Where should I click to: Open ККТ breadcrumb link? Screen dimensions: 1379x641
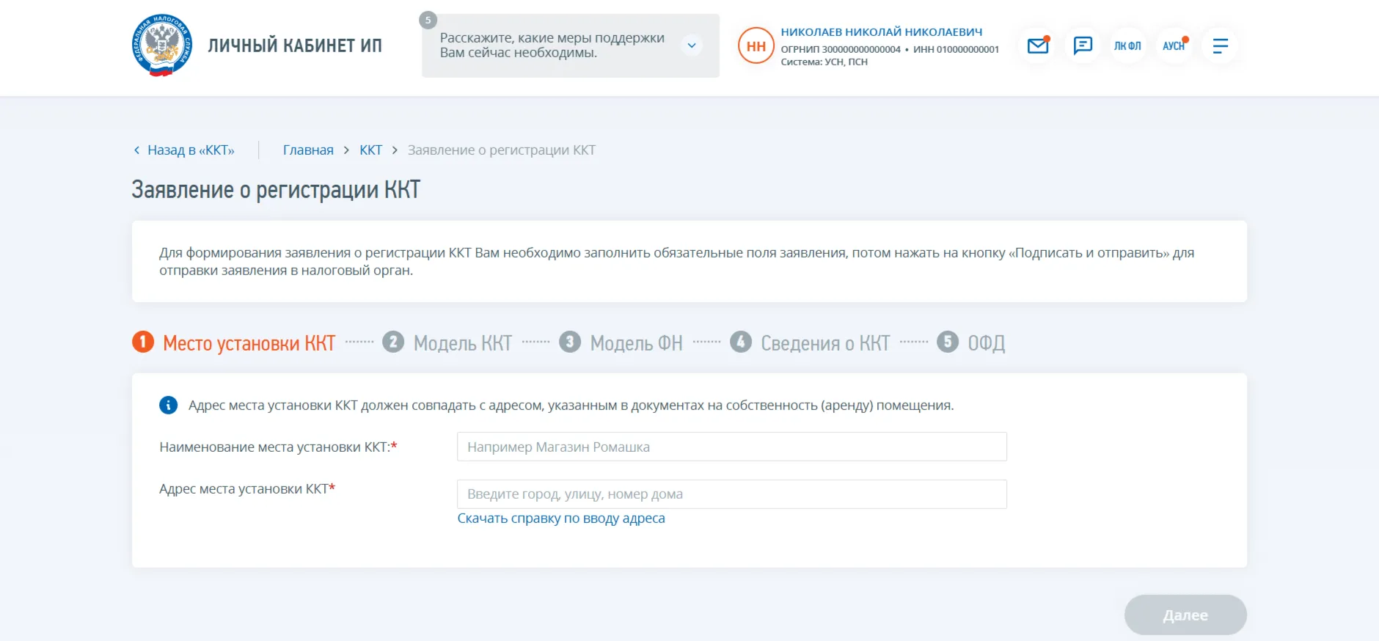coord(370,150)
